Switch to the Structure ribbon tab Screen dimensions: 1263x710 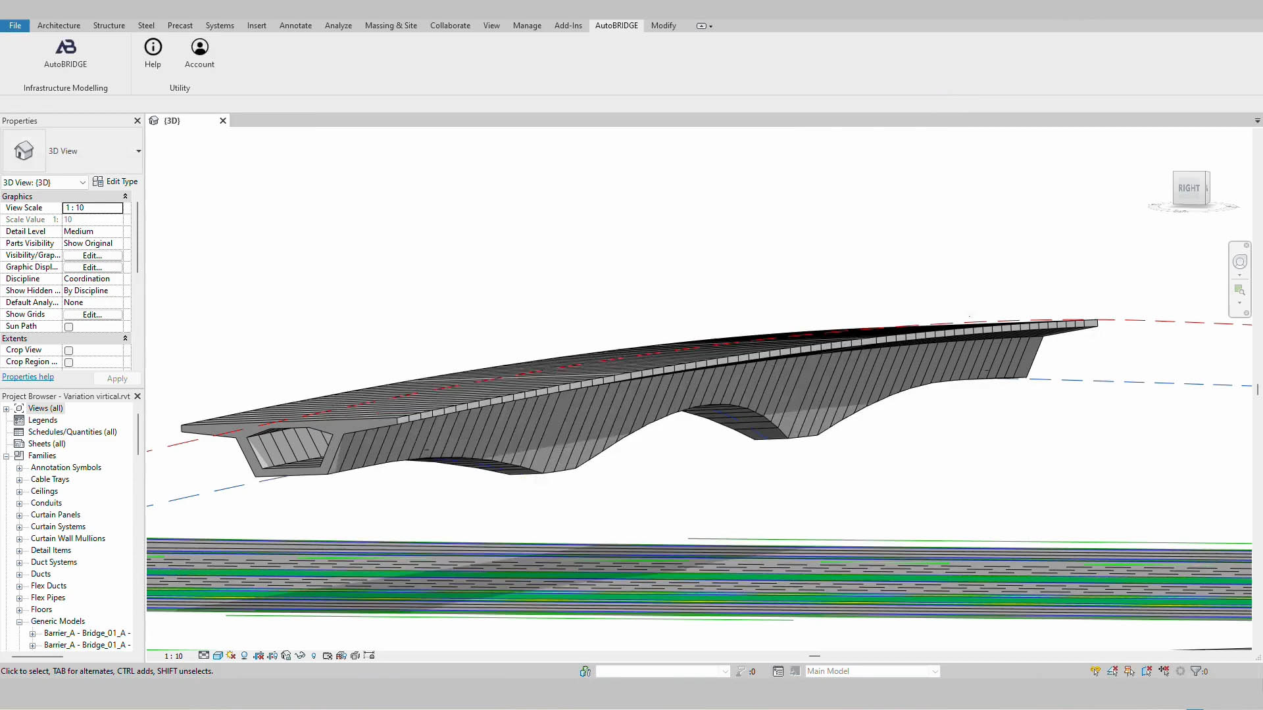click(x=109, y=26)
